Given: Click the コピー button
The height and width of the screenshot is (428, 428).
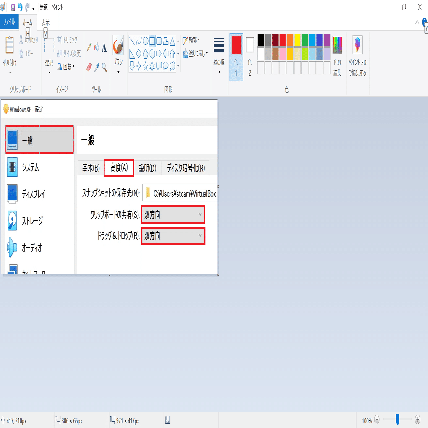Looking at the screenshot, I should click(x=26, y=53).
